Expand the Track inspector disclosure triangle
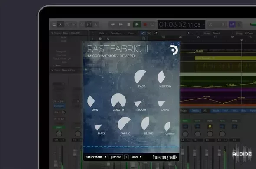 [52, 70]
